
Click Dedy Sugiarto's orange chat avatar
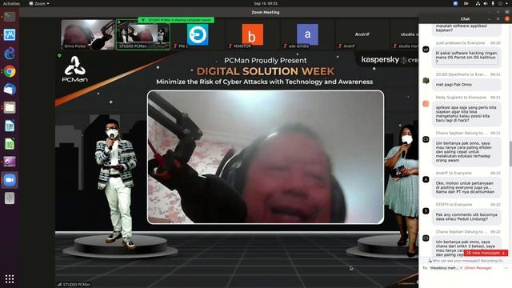click(426, 103)
